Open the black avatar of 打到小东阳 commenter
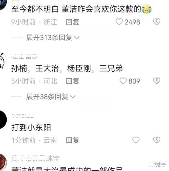169x171 pixels. click(3, 120)
